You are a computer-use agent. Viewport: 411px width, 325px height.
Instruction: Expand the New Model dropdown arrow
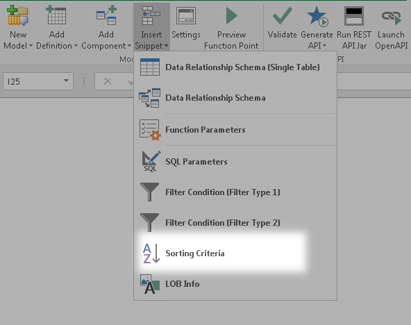click(31, 46)
